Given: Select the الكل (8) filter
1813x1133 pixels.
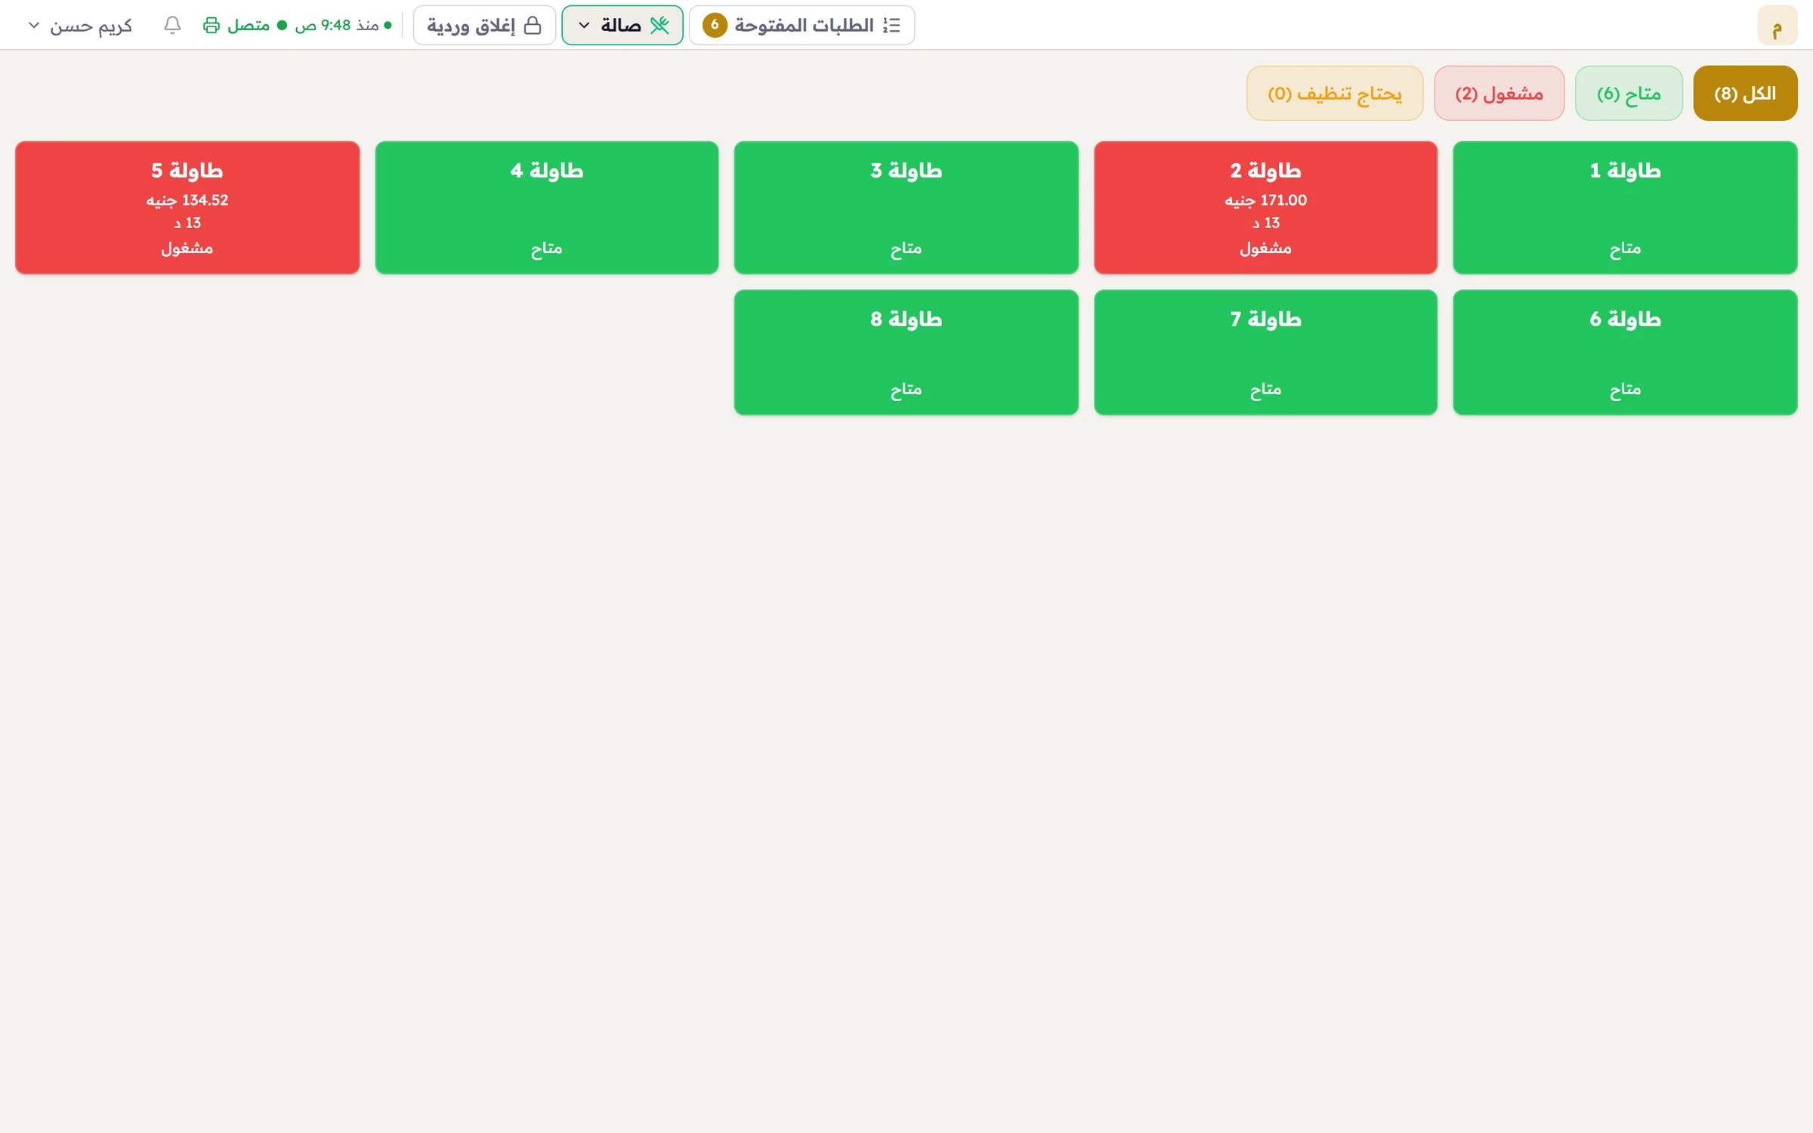Looking at the screenshot, I should tap(1745, 93).
